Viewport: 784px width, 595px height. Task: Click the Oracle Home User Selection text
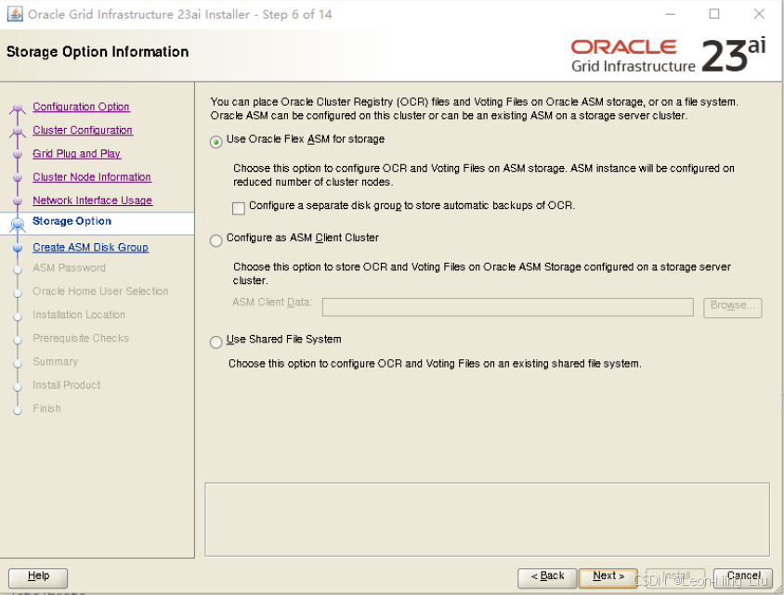[100, 291]
